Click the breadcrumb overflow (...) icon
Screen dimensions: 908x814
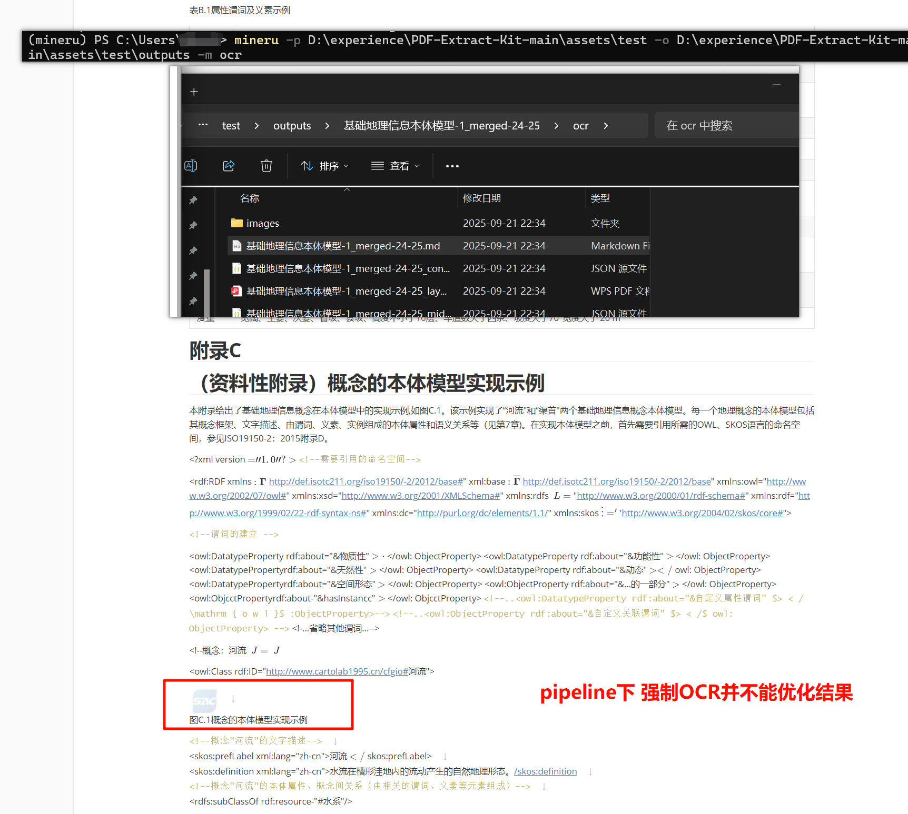point(203,125)
